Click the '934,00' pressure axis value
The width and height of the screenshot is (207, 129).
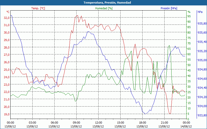202,106
